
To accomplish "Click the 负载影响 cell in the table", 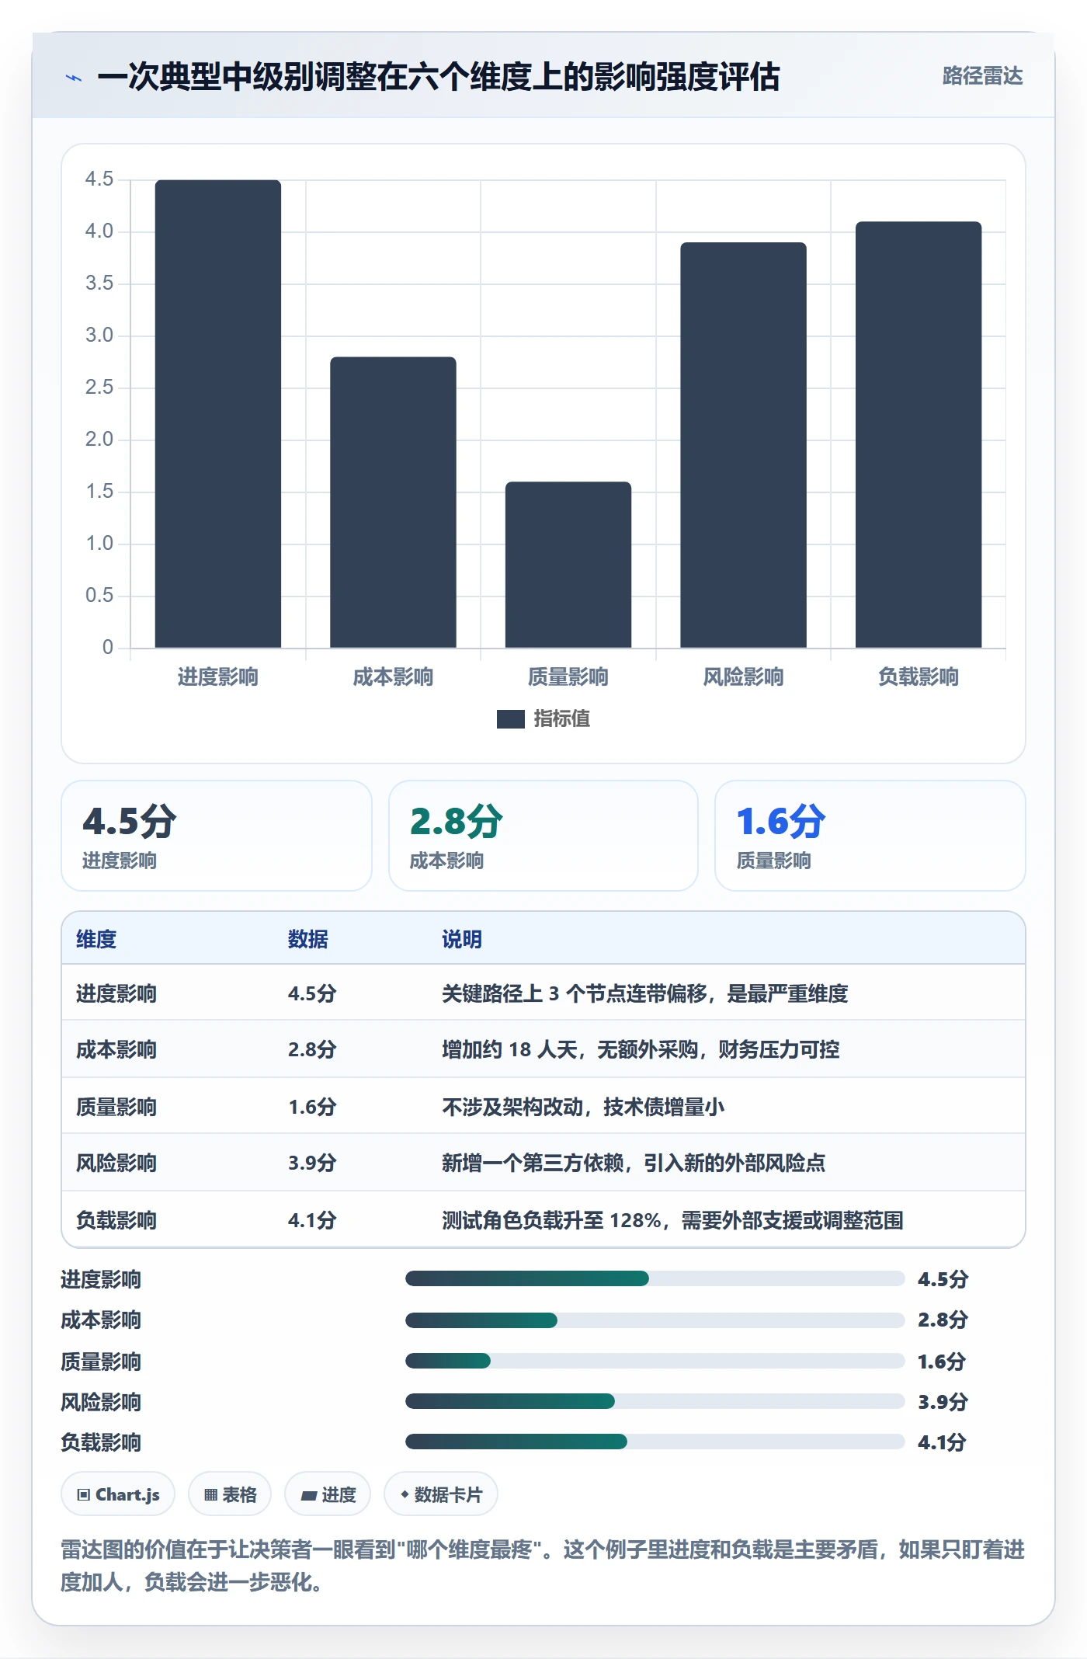I will [x=116, y=1220].
